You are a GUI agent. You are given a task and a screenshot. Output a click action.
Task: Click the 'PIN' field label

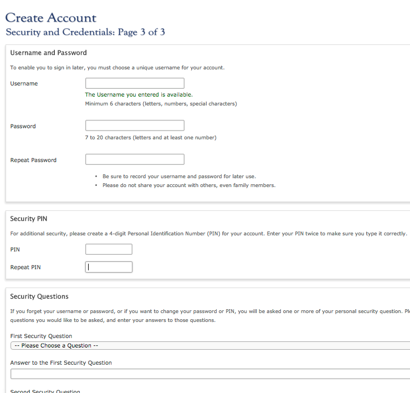(x=15, y=249)
